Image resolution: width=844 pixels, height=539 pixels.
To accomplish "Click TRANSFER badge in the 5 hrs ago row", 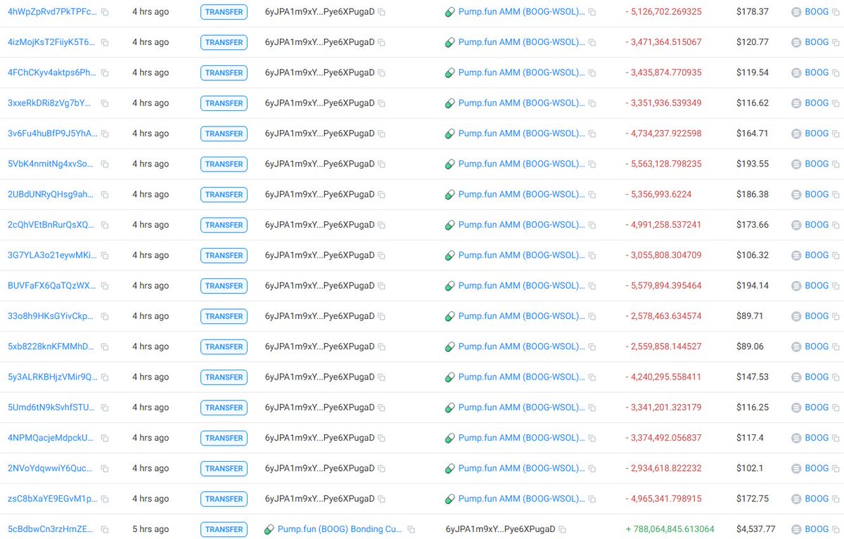I will 224,529.
